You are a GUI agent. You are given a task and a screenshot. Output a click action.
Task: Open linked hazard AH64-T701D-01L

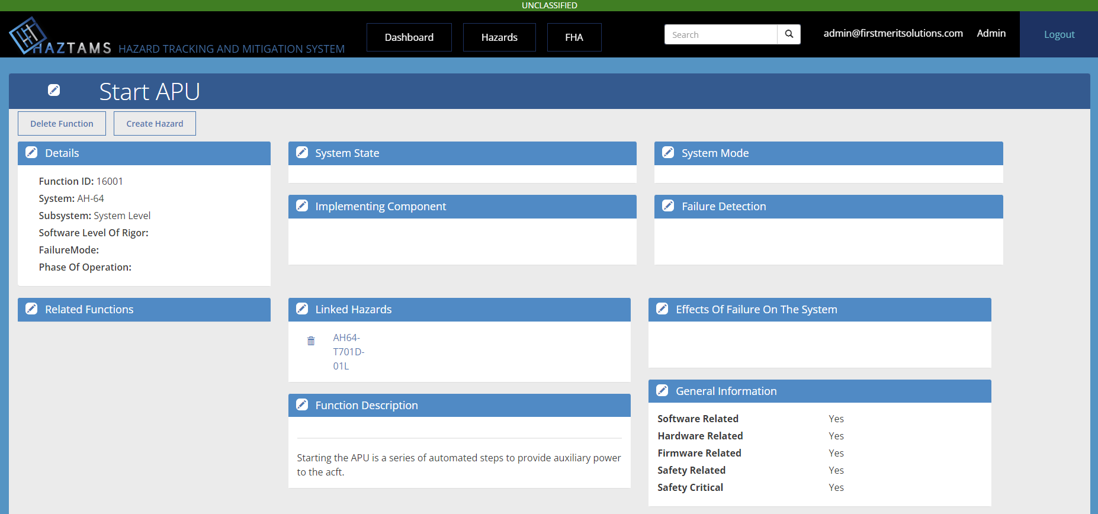tap(349, 352)
